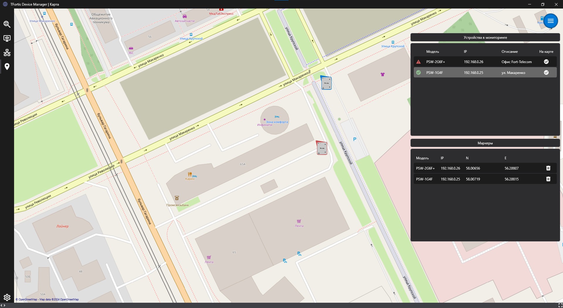Sort devices by 'Модель' column header

pyautogui.click(x=433, y=52)
